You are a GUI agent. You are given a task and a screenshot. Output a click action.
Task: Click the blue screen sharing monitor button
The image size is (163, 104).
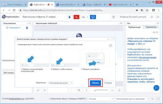click(x=93, y=17)
